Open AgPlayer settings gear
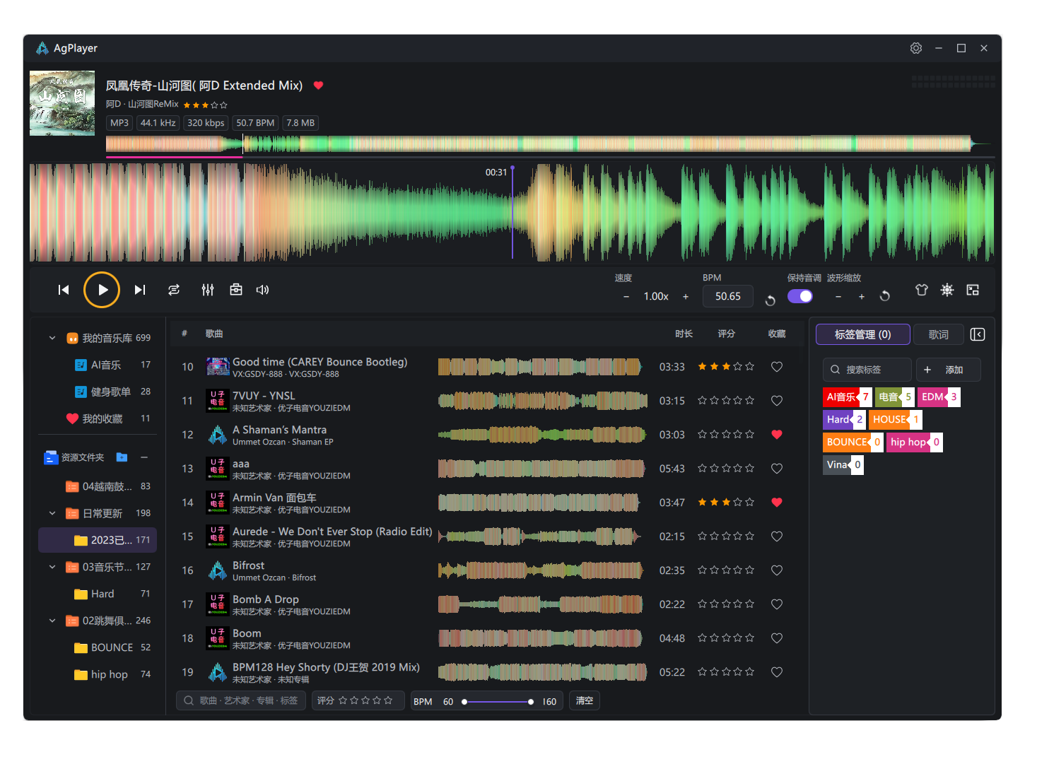Image resolution: width=1037 pixels, height=757 pixels. (x=916, y=48)
